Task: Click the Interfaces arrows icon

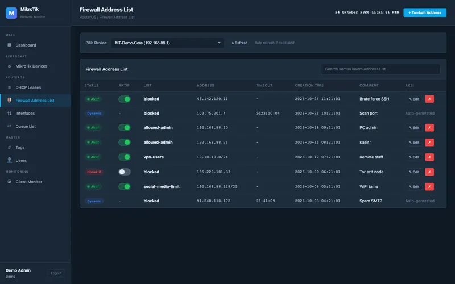Action: point(9,113)
